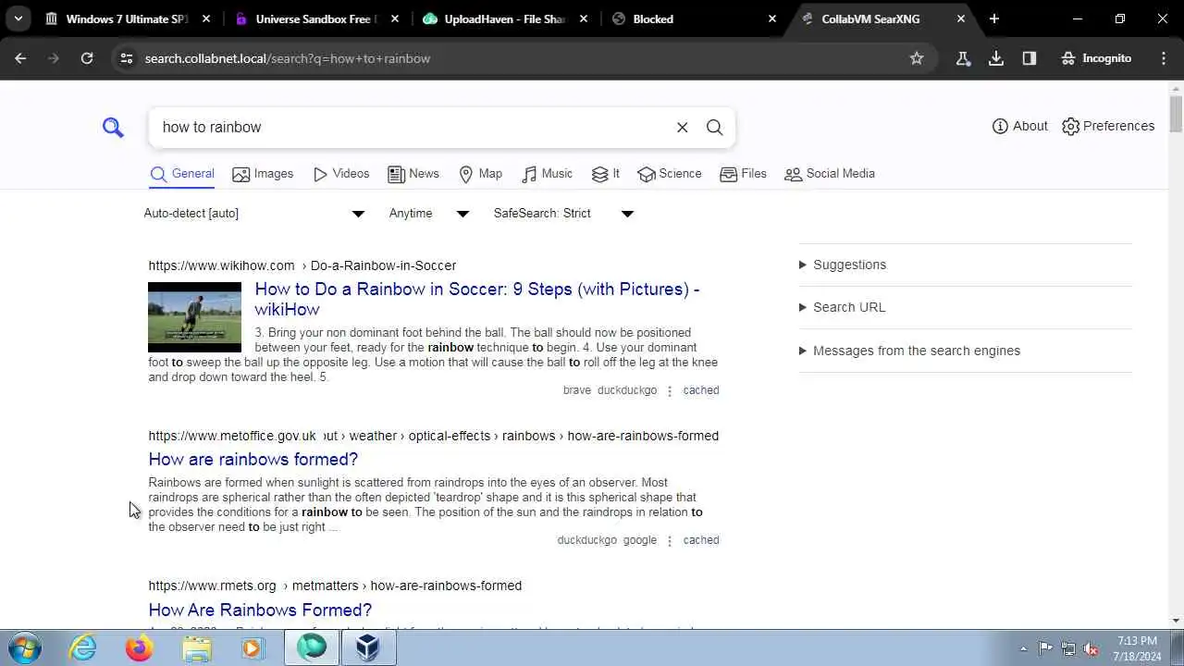View site information icon in address bar

(127, 58)
